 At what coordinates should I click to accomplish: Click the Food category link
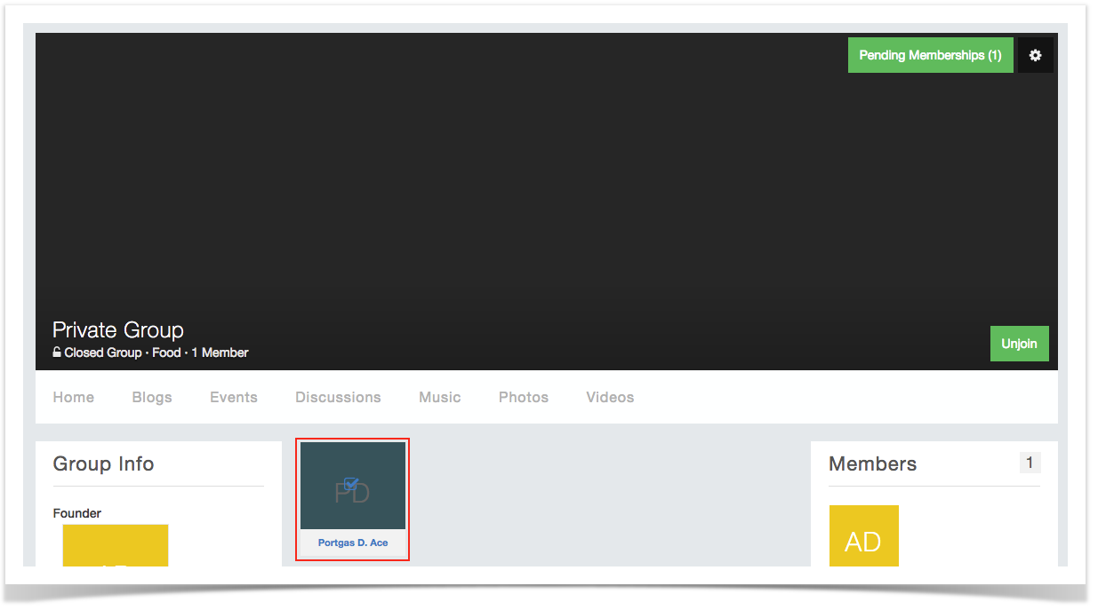click(166, 353)
